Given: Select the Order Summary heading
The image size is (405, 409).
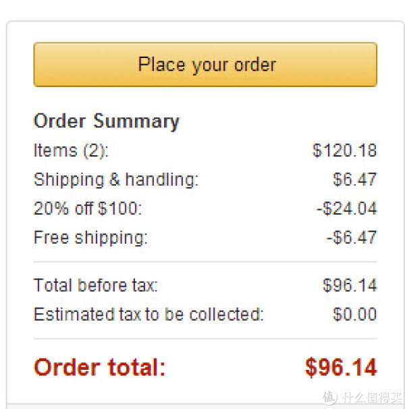Looking at the screenshot, I should 107,121.
